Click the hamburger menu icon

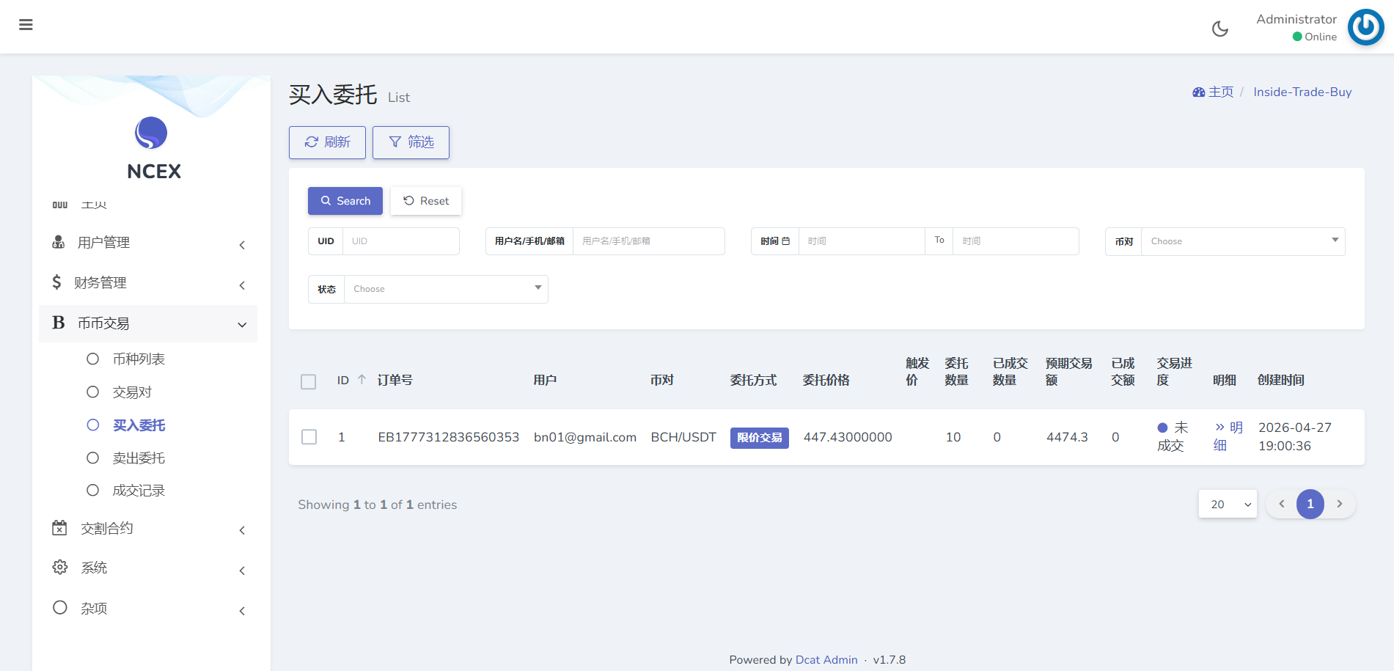click(26, 25)
